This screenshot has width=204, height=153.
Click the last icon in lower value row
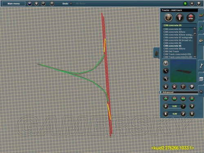(192, 114)
